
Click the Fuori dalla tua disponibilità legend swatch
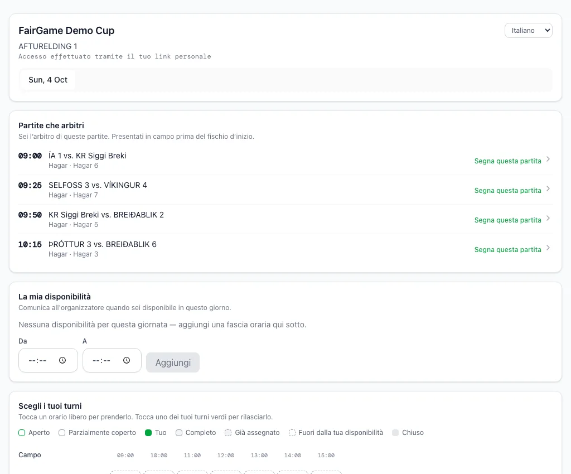292,433
